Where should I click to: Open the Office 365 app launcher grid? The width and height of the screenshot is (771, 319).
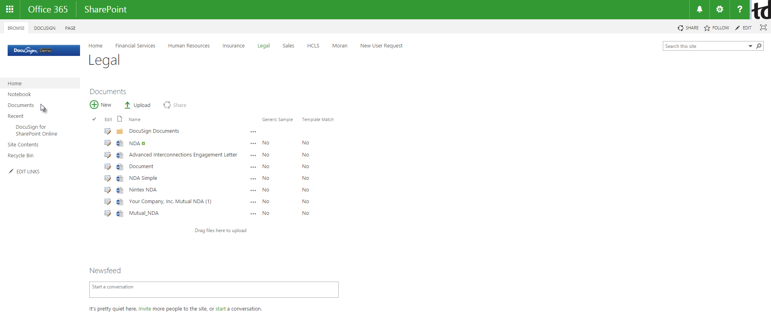coord(10,9)
